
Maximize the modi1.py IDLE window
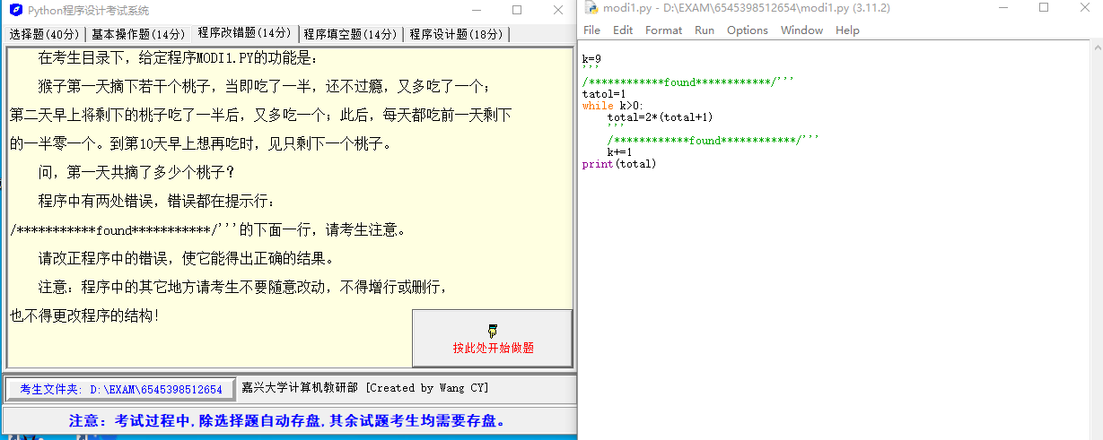tap(1043, 8)
